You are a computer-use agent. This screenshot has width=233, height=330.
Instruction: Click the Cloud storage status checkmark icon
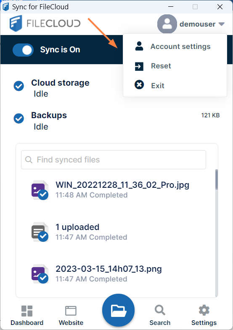(19, 86)
